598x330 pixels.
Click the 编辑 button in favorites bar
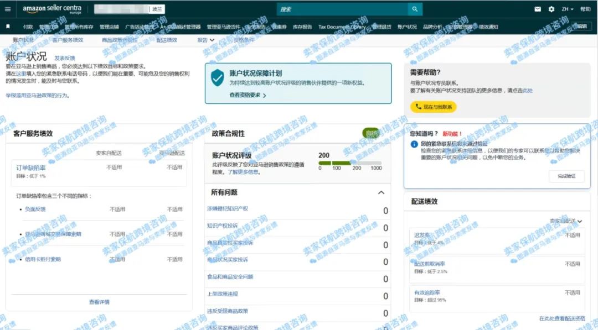[x=582, y=27]
